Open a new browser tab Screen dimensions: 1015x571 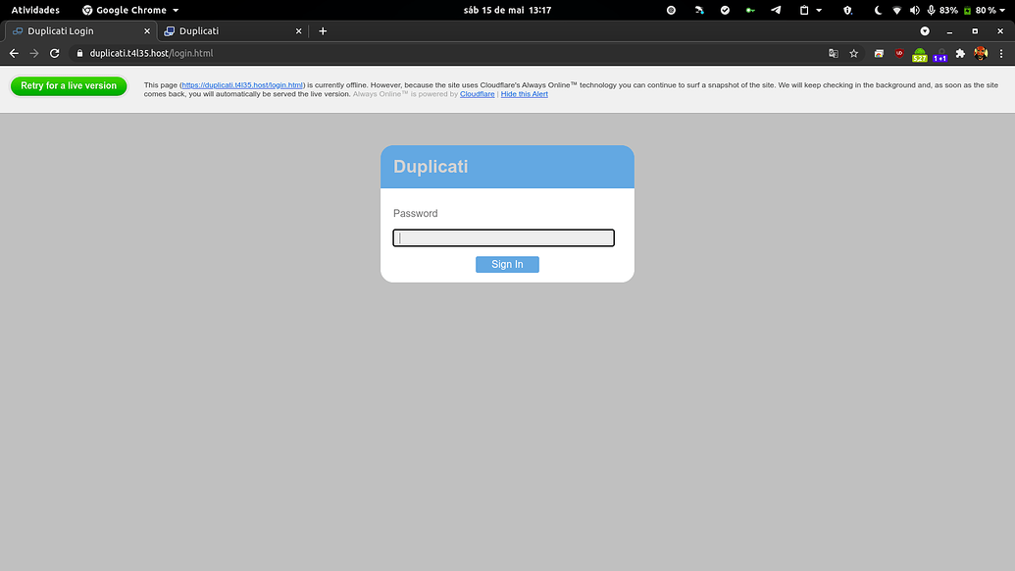pyautogui.click(x=323, y=31)
